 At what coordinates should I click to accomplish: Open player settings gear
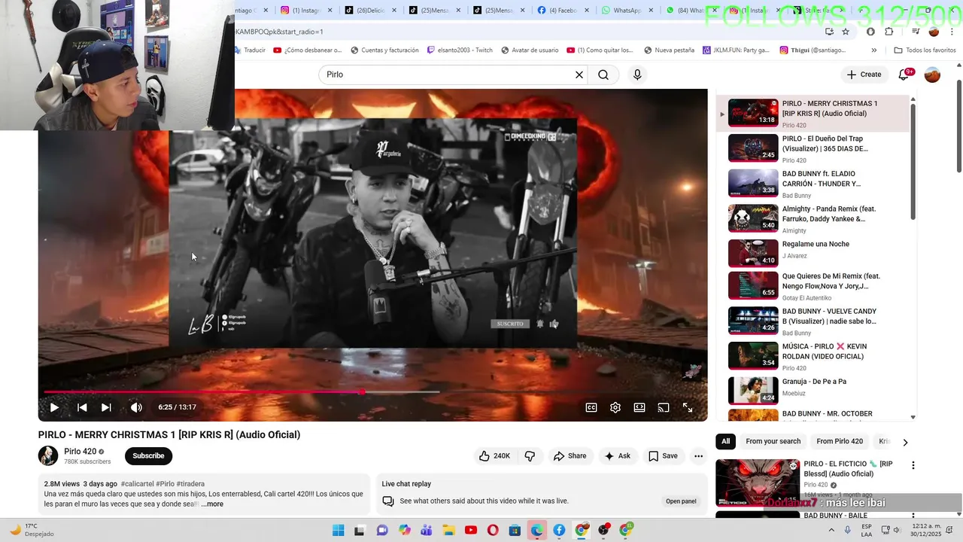point(615,407)
